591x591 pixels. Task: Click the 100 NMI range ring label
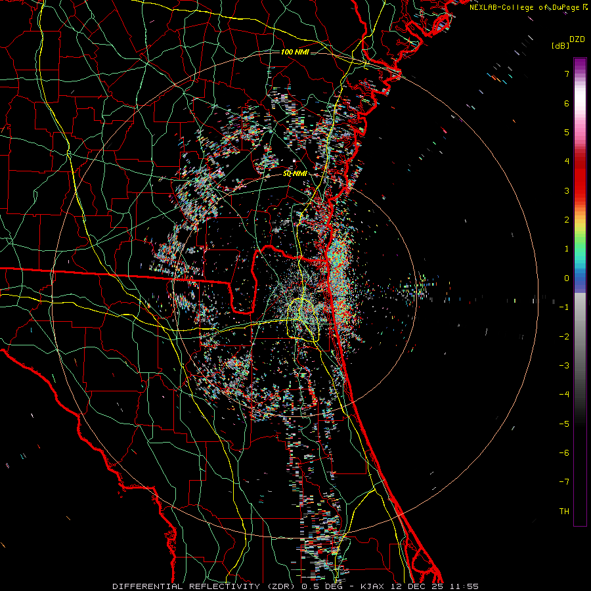pyautogui.click(x=295, y=52)
